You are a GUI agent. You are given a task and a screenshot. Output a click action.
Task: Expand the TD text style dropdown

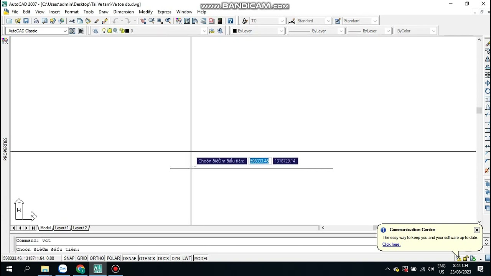coord(282,21)
